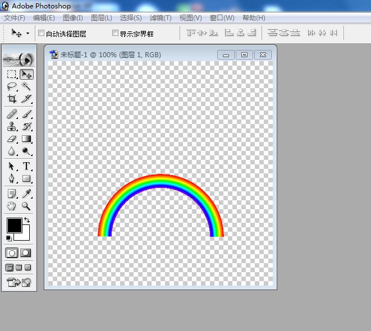Viewport: 371px width, 331px height.
Task: Choose Full Screen with menu bar mode
Action: coord(19,268)
